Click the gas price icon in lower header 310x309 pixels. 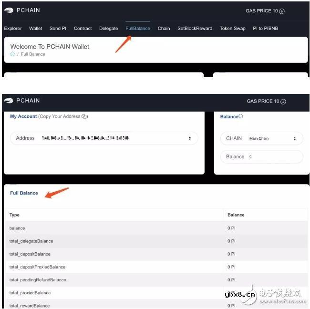[x=283, y=102]
